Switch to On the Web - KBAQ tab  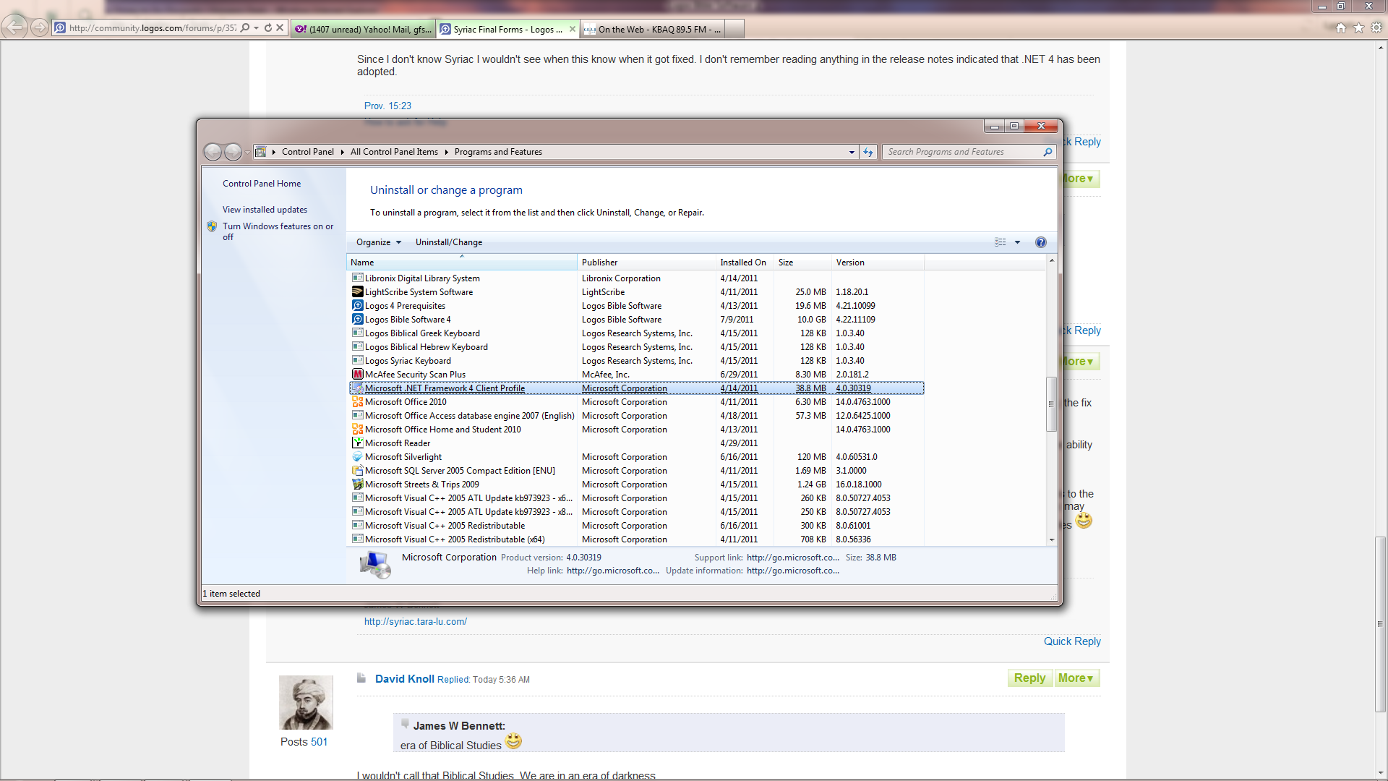[x=652, y=29]
